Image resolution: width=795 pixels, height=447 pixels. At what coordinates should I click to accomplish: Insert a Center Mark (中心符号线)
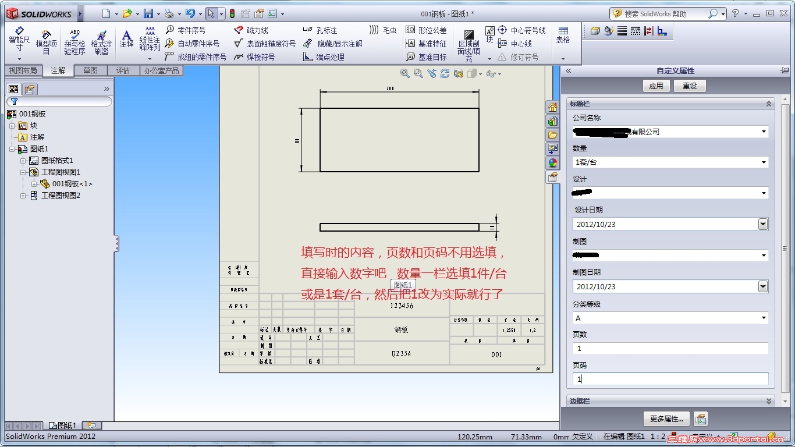(522, 30)
